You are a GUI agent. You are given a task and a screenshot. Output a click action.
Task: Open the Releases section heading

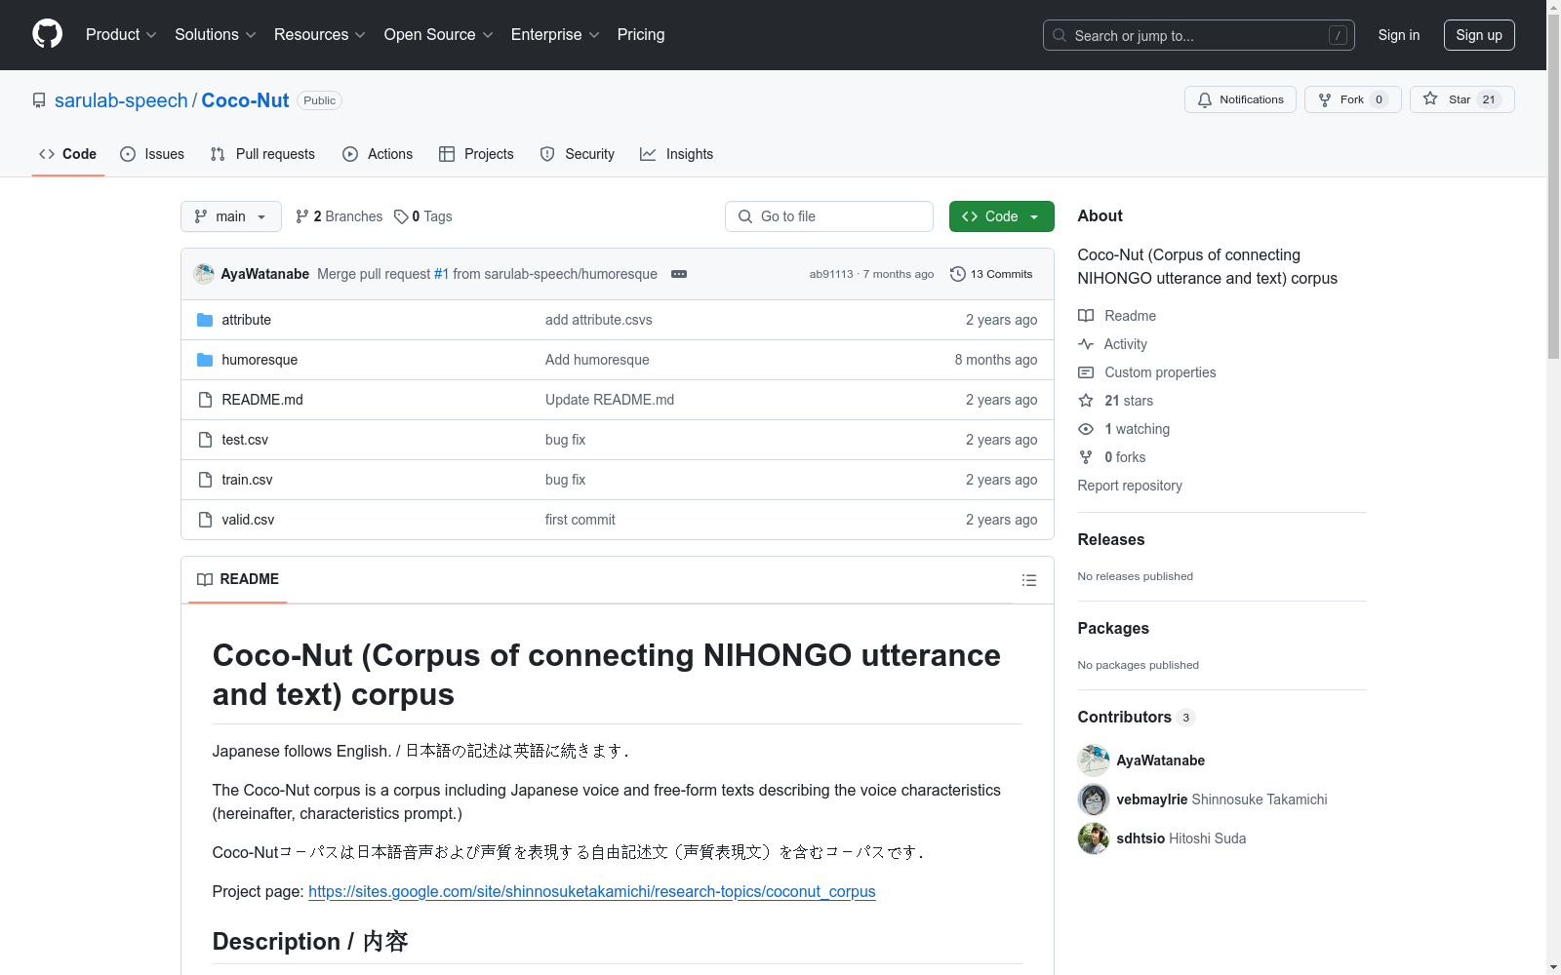(1111, 539)
